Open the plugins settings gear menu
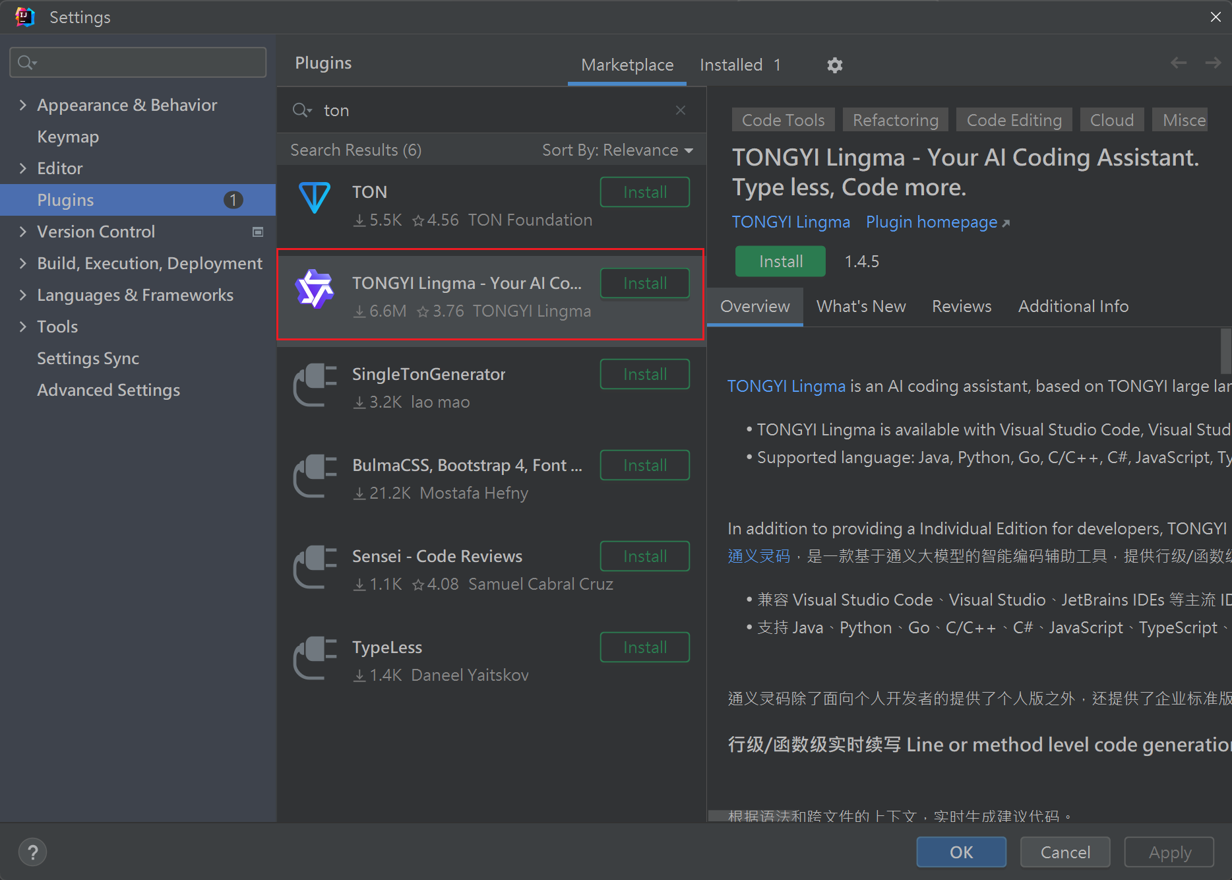 [x=834, y=65]
